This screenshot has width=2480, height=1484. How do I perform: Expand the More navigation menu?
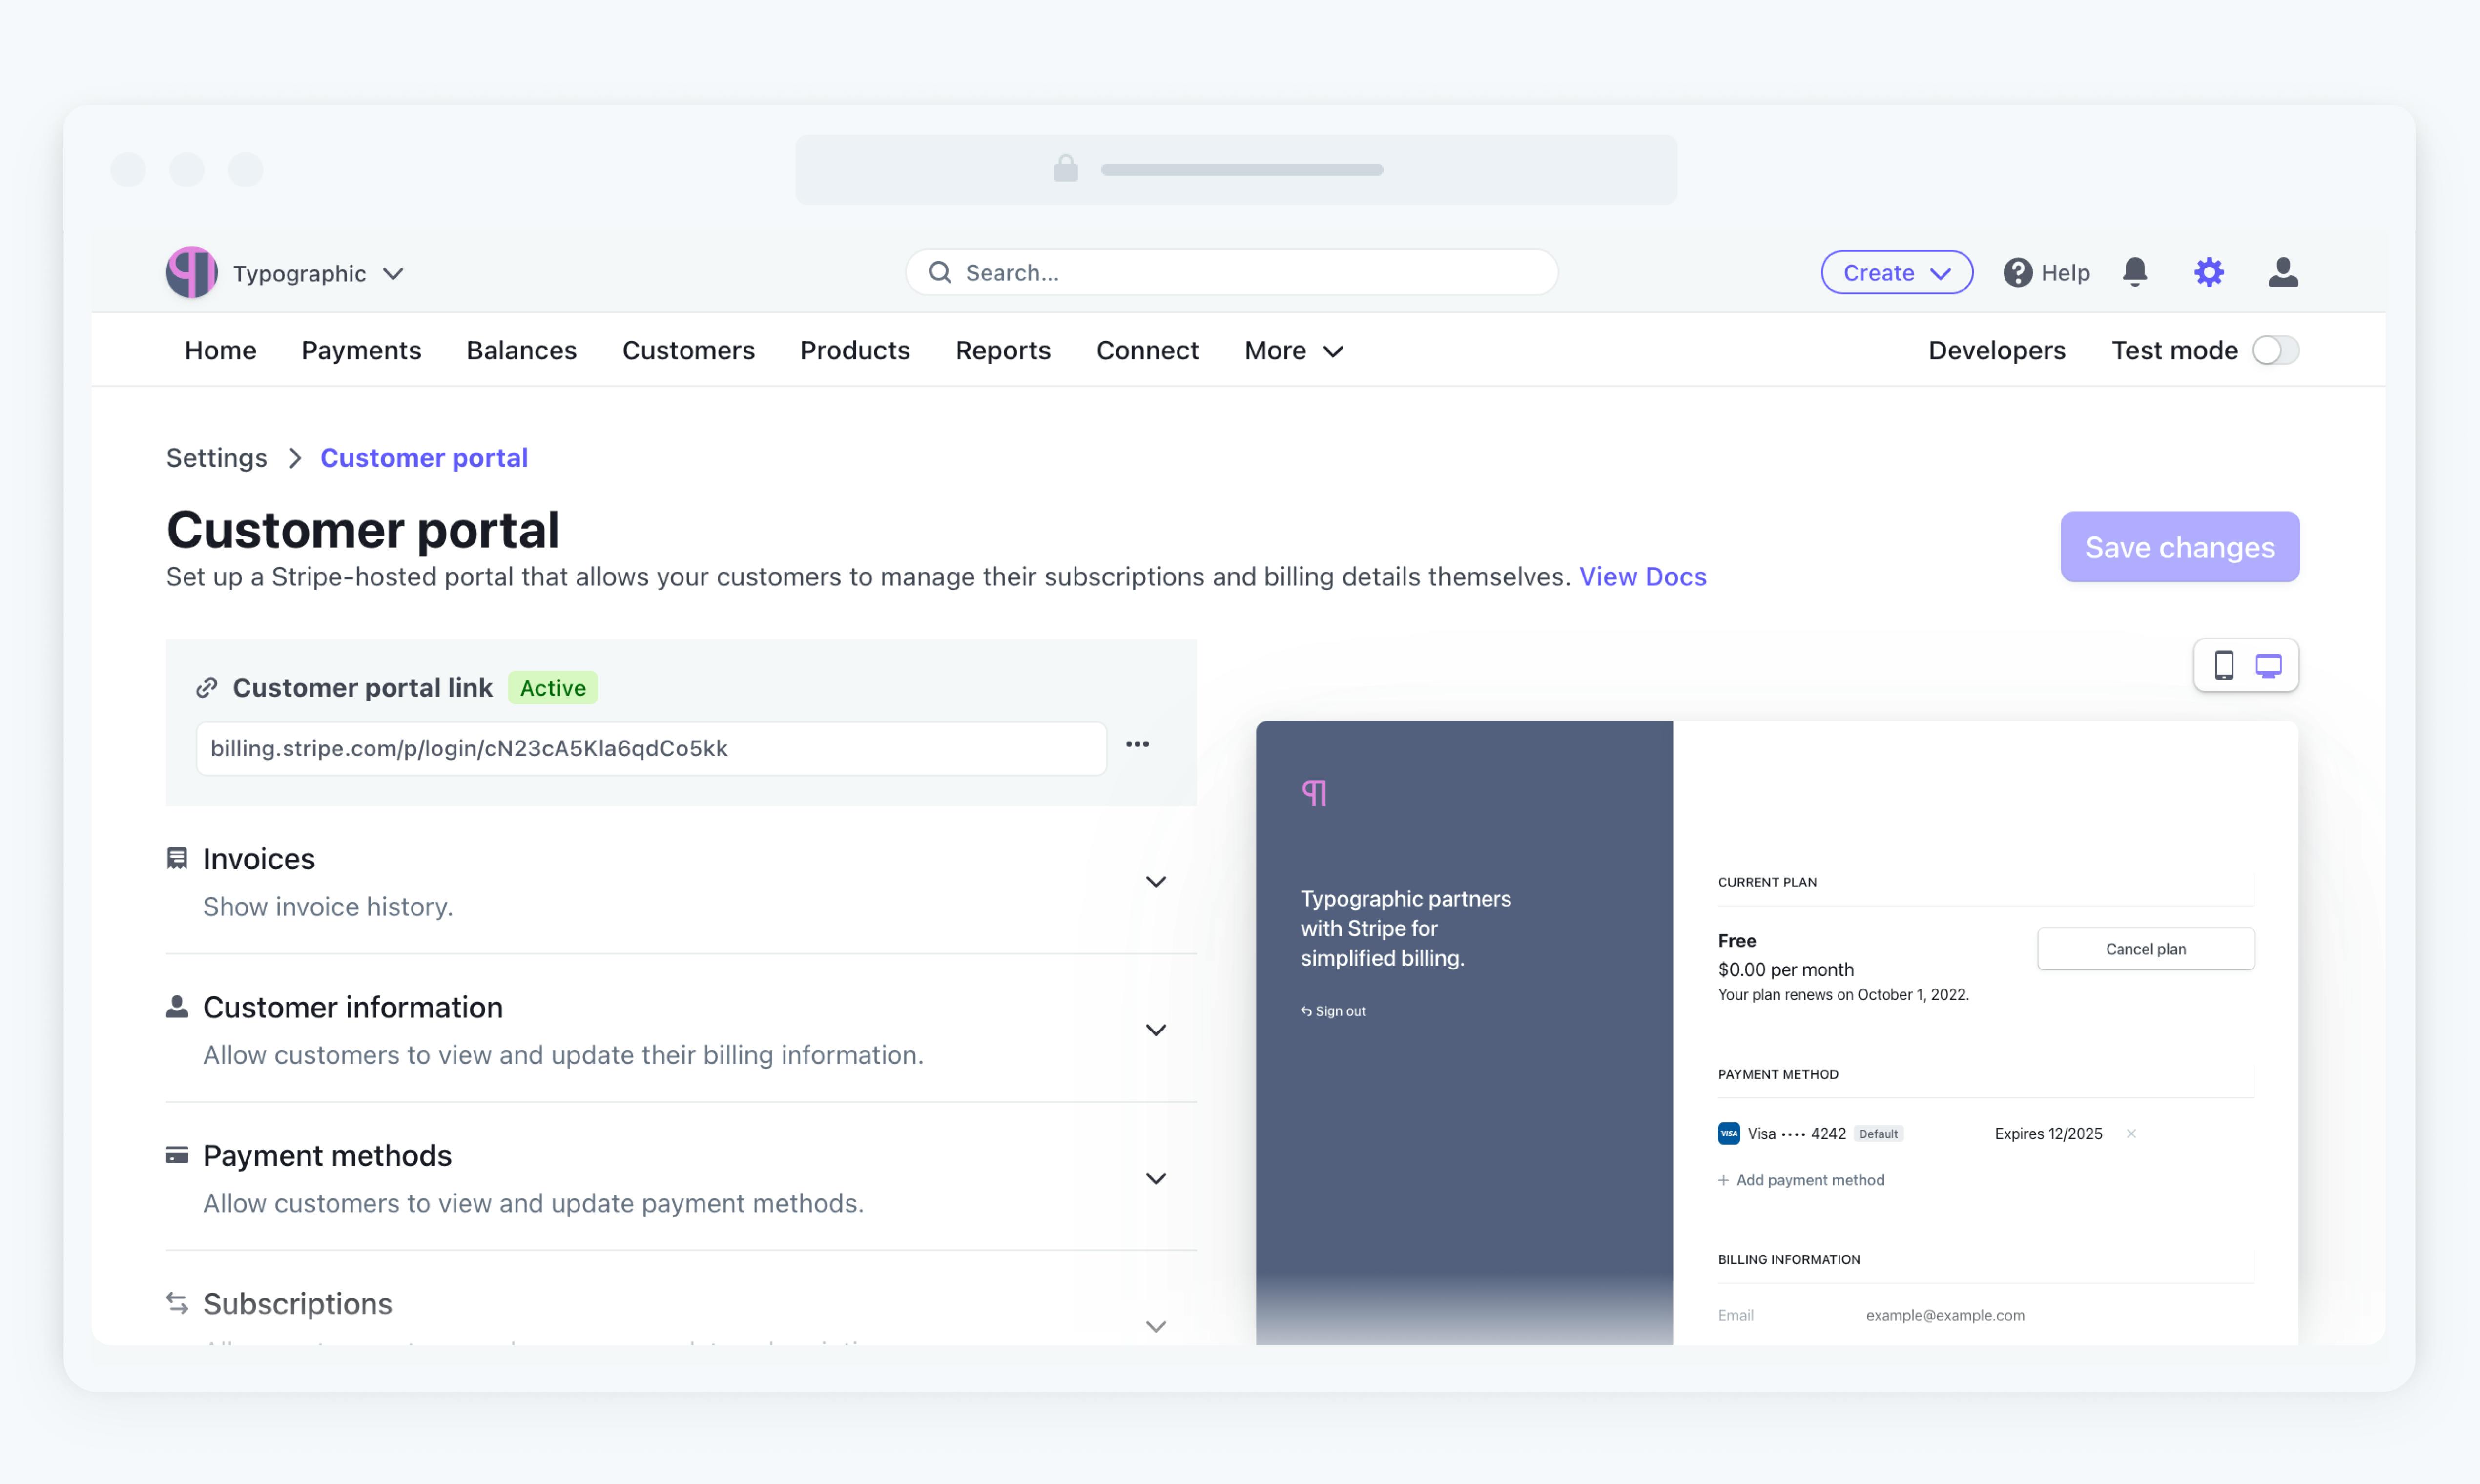click(x=1294, y=350)
